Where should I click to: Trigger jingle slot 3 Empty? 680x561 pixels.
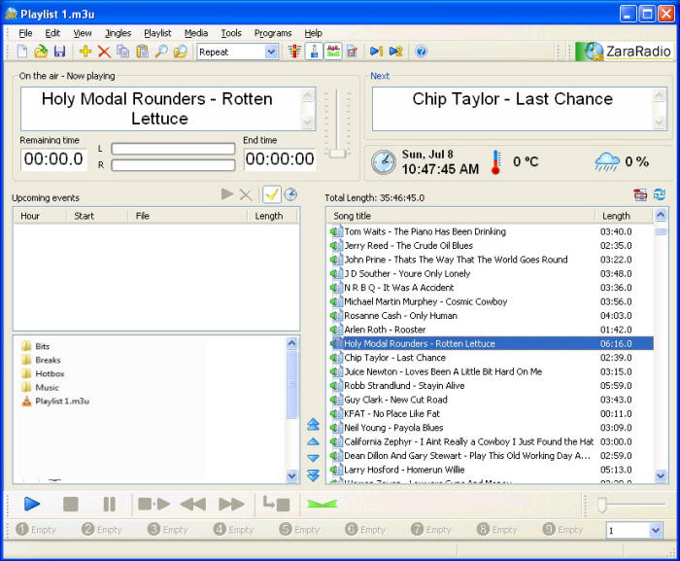tap(168, 530)
